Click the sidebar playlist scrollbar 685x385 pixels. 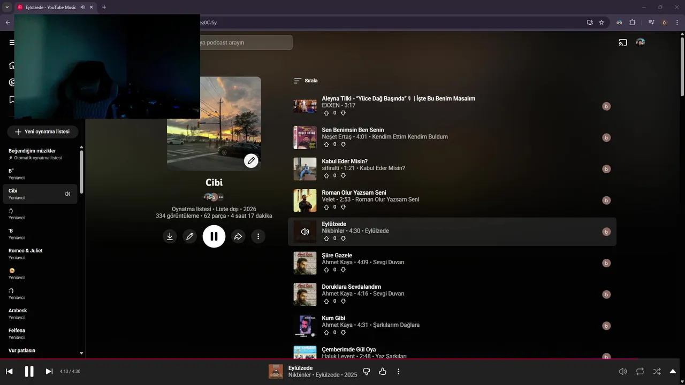[81, 171]
